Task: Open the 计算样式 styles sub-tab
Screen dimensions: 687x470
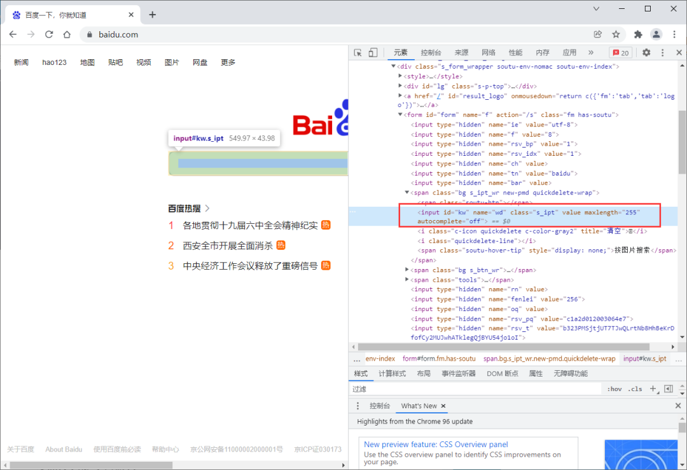Action: click(392, 373)
